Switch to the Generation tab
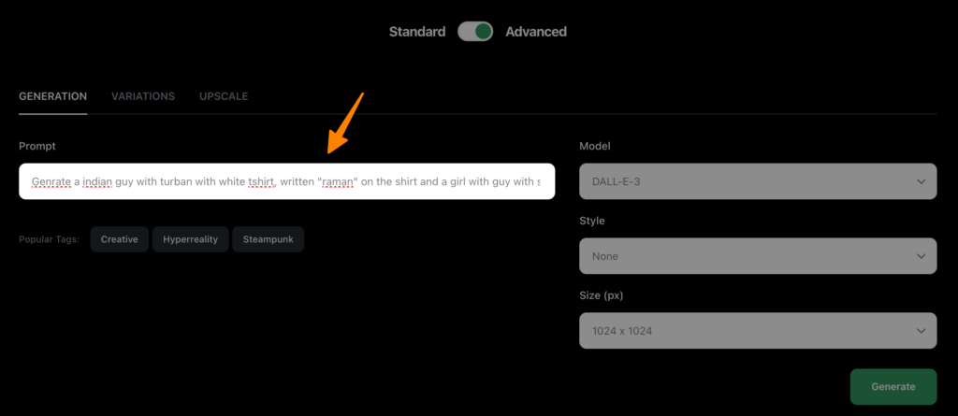Image resolution: width=958 pixels, height=416 pixels. tap(53, 96)
